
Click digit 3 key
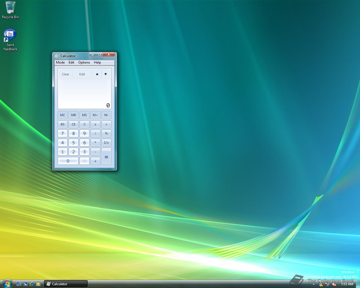[84, 152]
